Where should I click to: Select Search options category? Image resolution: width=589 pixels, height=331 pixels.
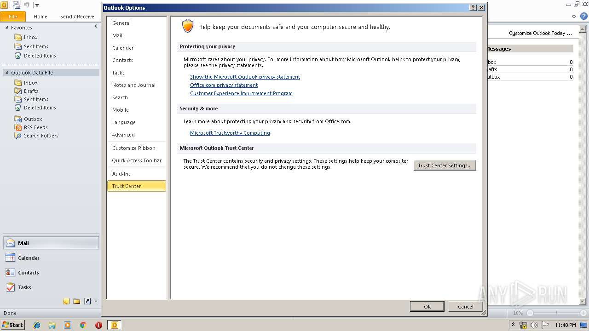(137, 97)
